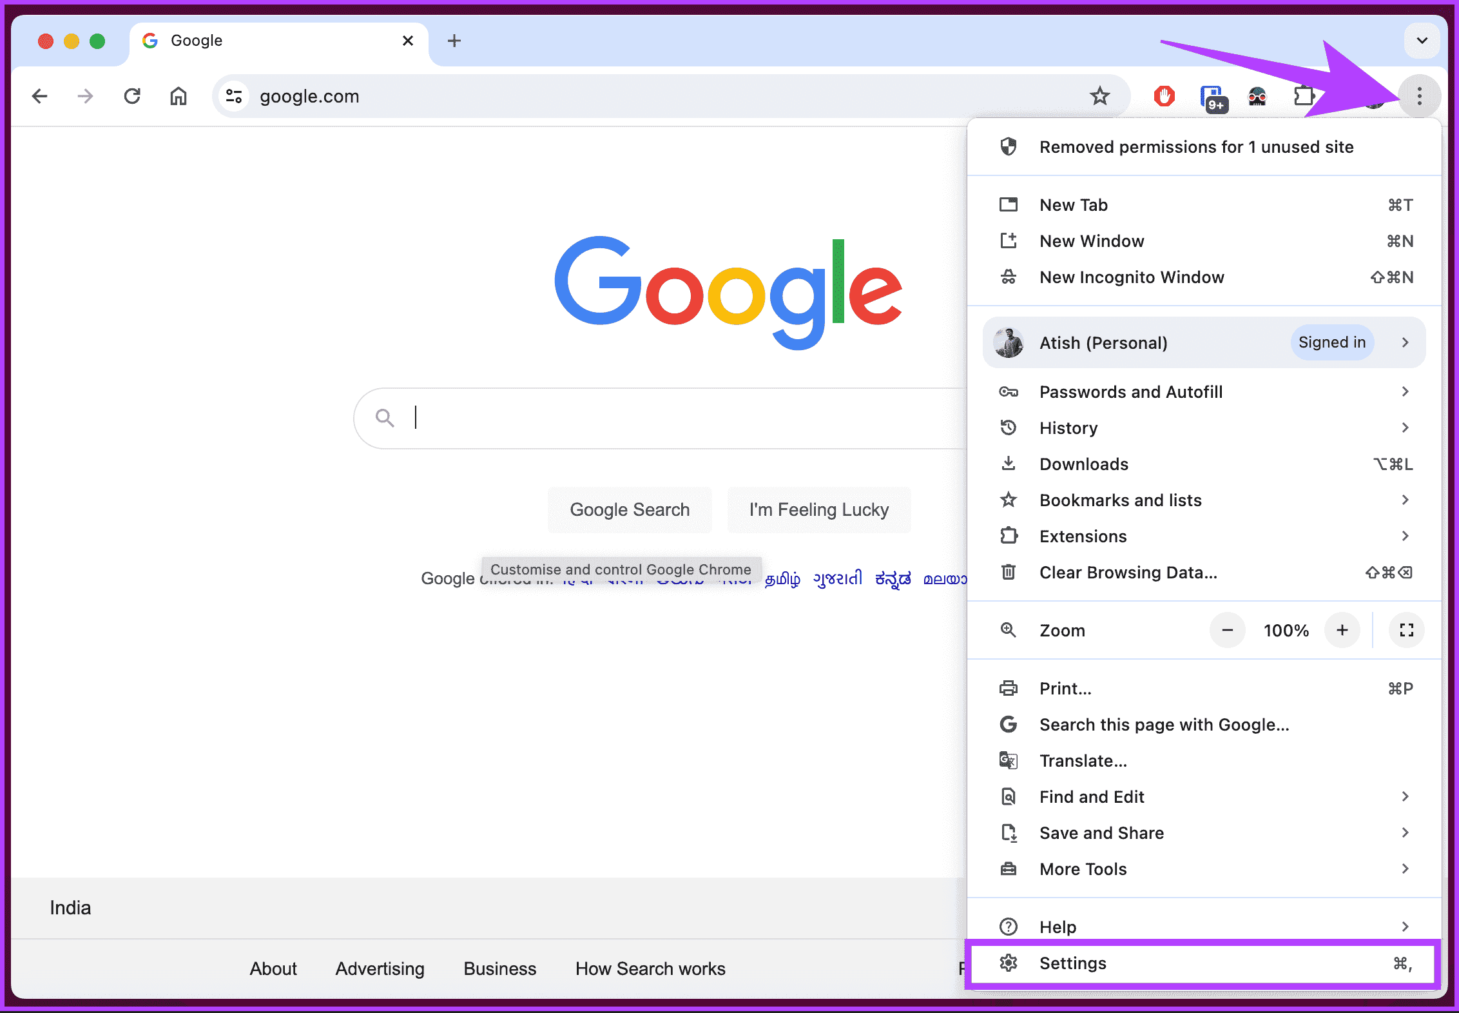Bookmark this page with the star icon
1459x1013 pixels.
[x=1099, y=97]
